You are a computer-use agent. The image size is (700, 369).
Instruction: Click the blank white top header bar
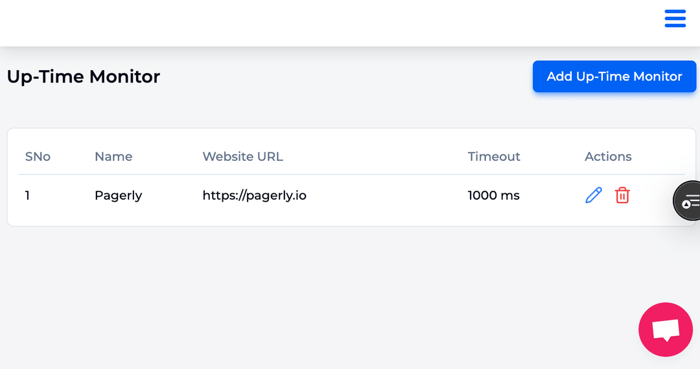(331, 23)
